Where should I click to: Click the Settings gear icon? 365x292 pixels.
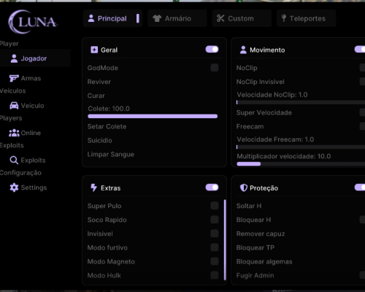click(x=14, y=188)
